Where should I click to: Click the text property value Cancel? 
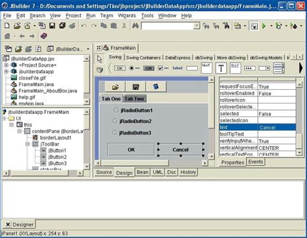[x=277, y=127]
